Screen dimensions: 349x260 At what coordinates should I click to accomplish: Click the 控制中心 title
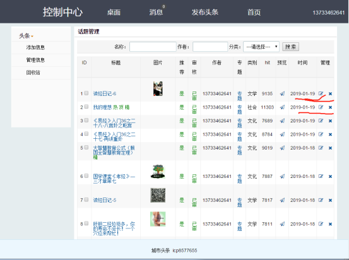[62, 12]
